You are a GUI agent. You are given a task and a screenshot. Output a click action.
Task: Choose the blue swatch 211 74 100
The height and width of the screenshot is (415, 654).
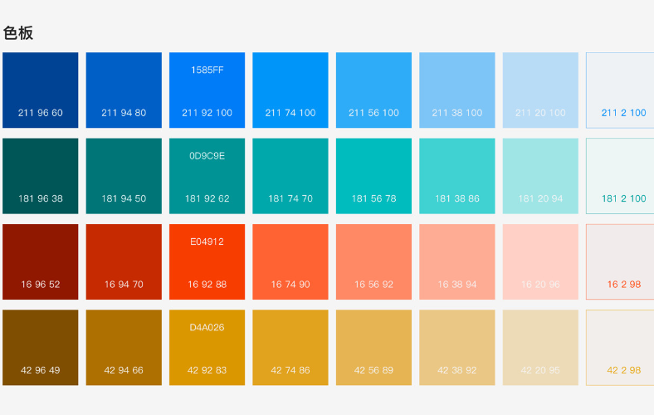coord(290,90)
